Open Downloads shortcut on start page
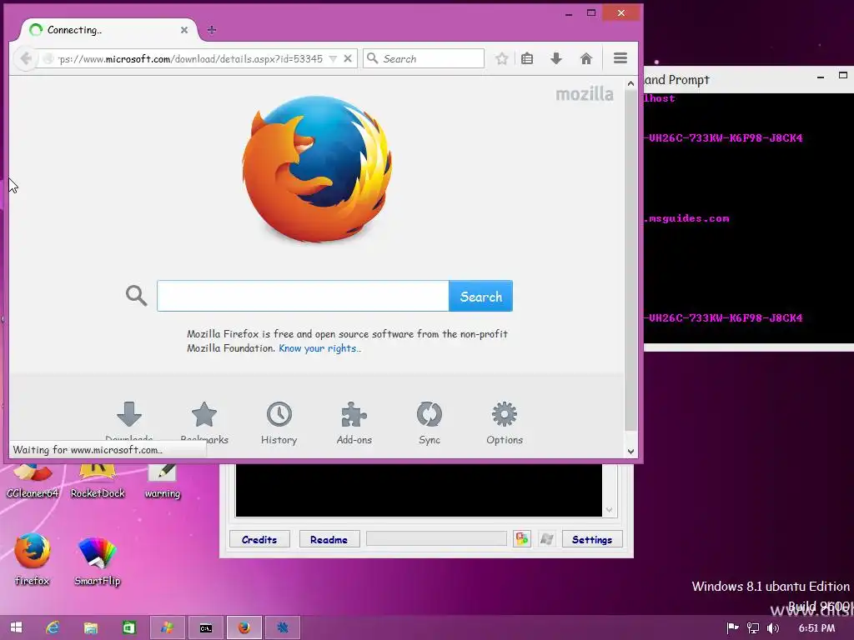854x640 pixels. click(129, 422)
